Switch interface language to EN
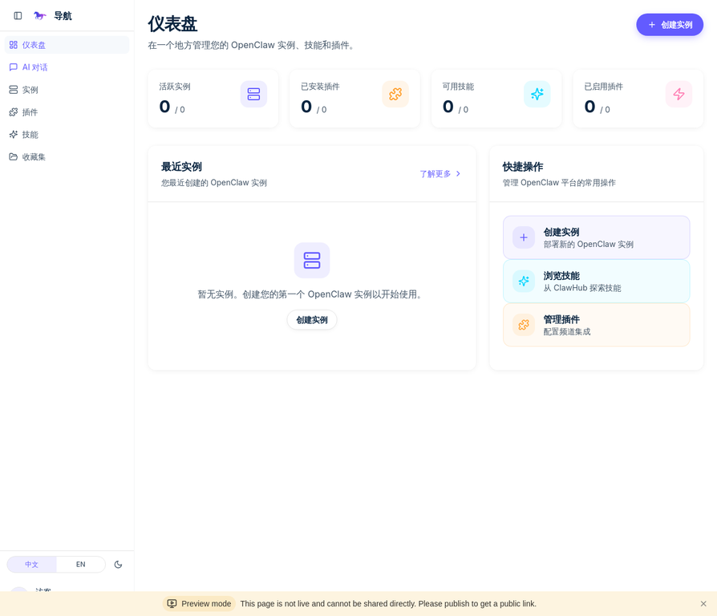Image resolution: width=717 pixels, height=616 pixels. click(x=80, y=564)
